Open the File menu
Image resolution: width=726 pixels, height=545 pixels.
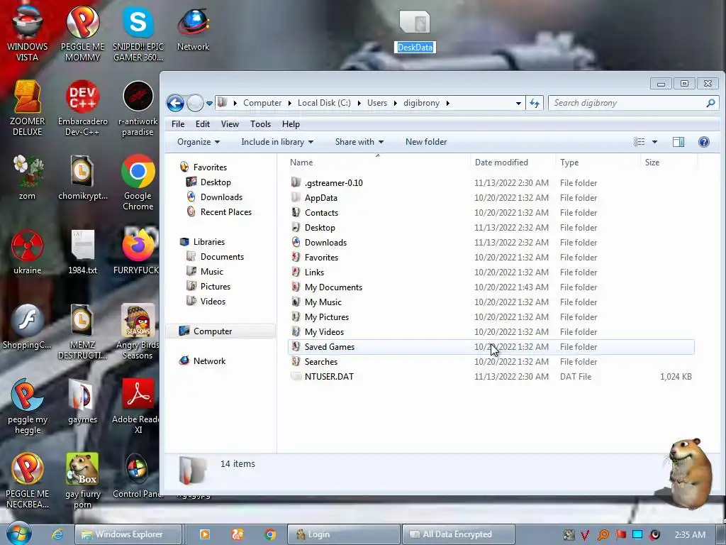click(178, 124)
